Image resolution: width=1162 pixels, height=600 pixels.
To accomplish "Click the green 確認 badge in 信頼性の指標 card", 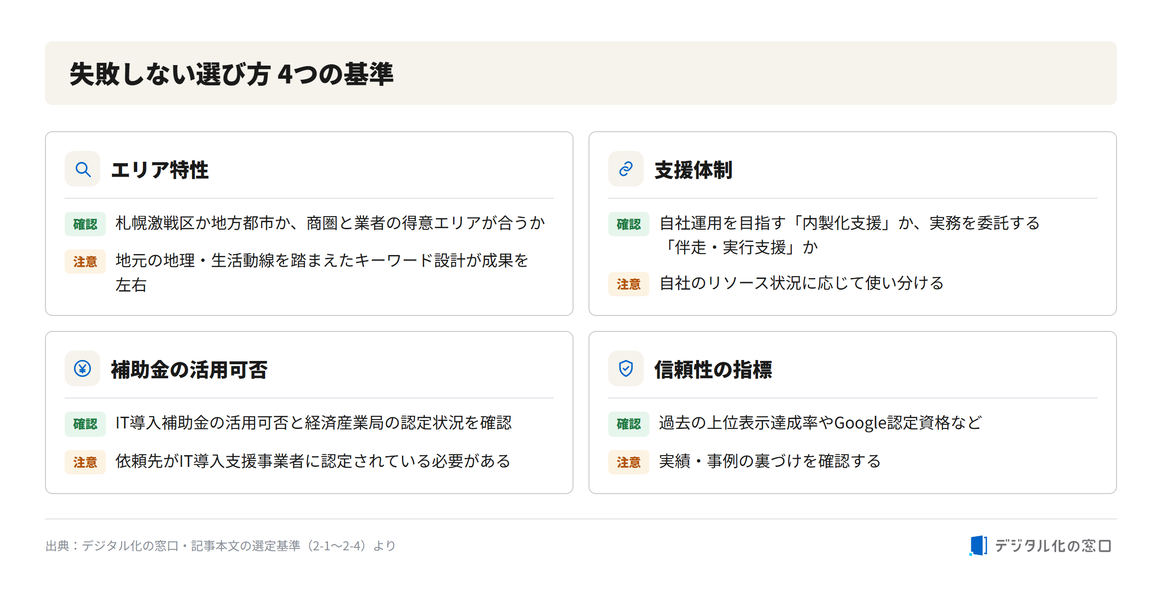I will coord(629,424).
